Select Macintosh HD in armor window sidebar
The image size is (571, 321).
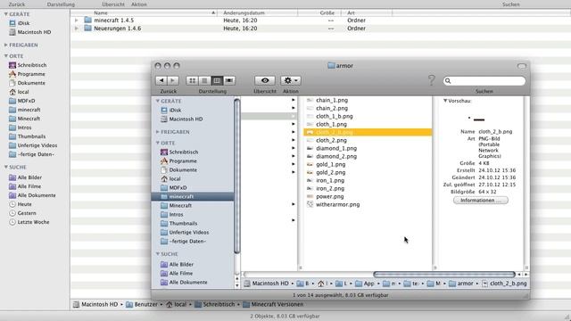pyautogui.click(x=182, y=119)
